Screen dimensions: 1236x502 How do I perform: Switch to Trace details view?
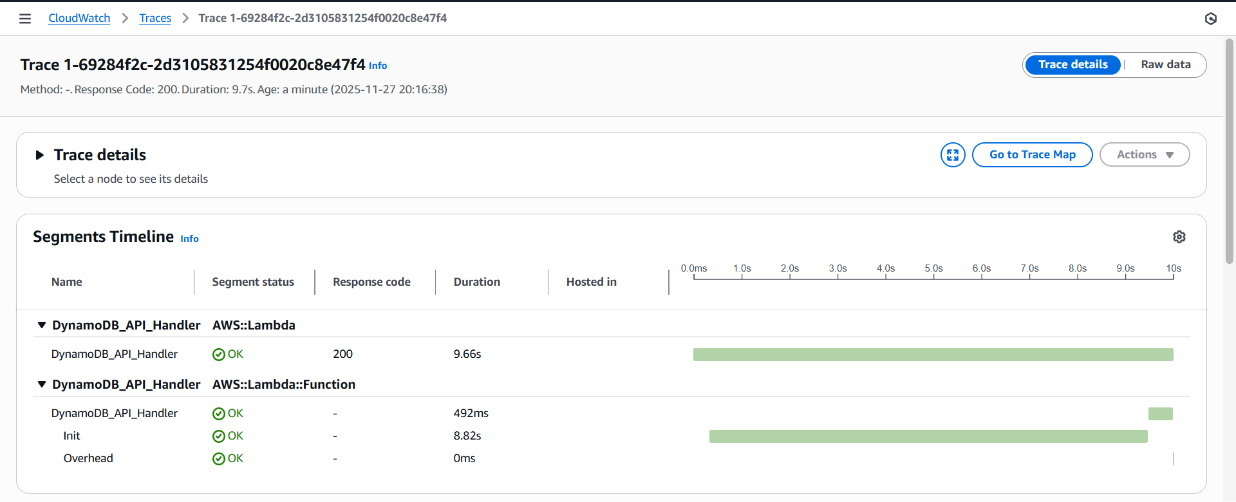point(1072,65)
